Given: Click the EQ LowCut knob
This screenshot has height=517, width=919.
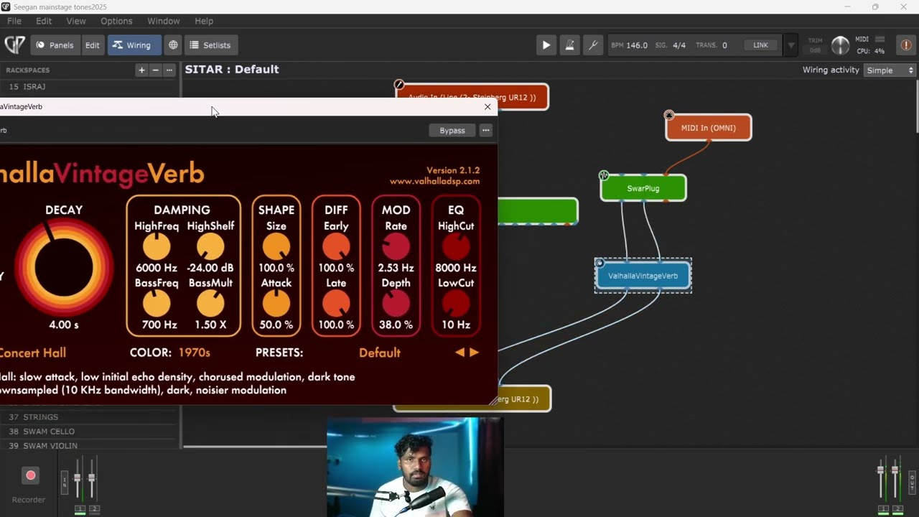Looking at the screenshot, I should point(455,304).
